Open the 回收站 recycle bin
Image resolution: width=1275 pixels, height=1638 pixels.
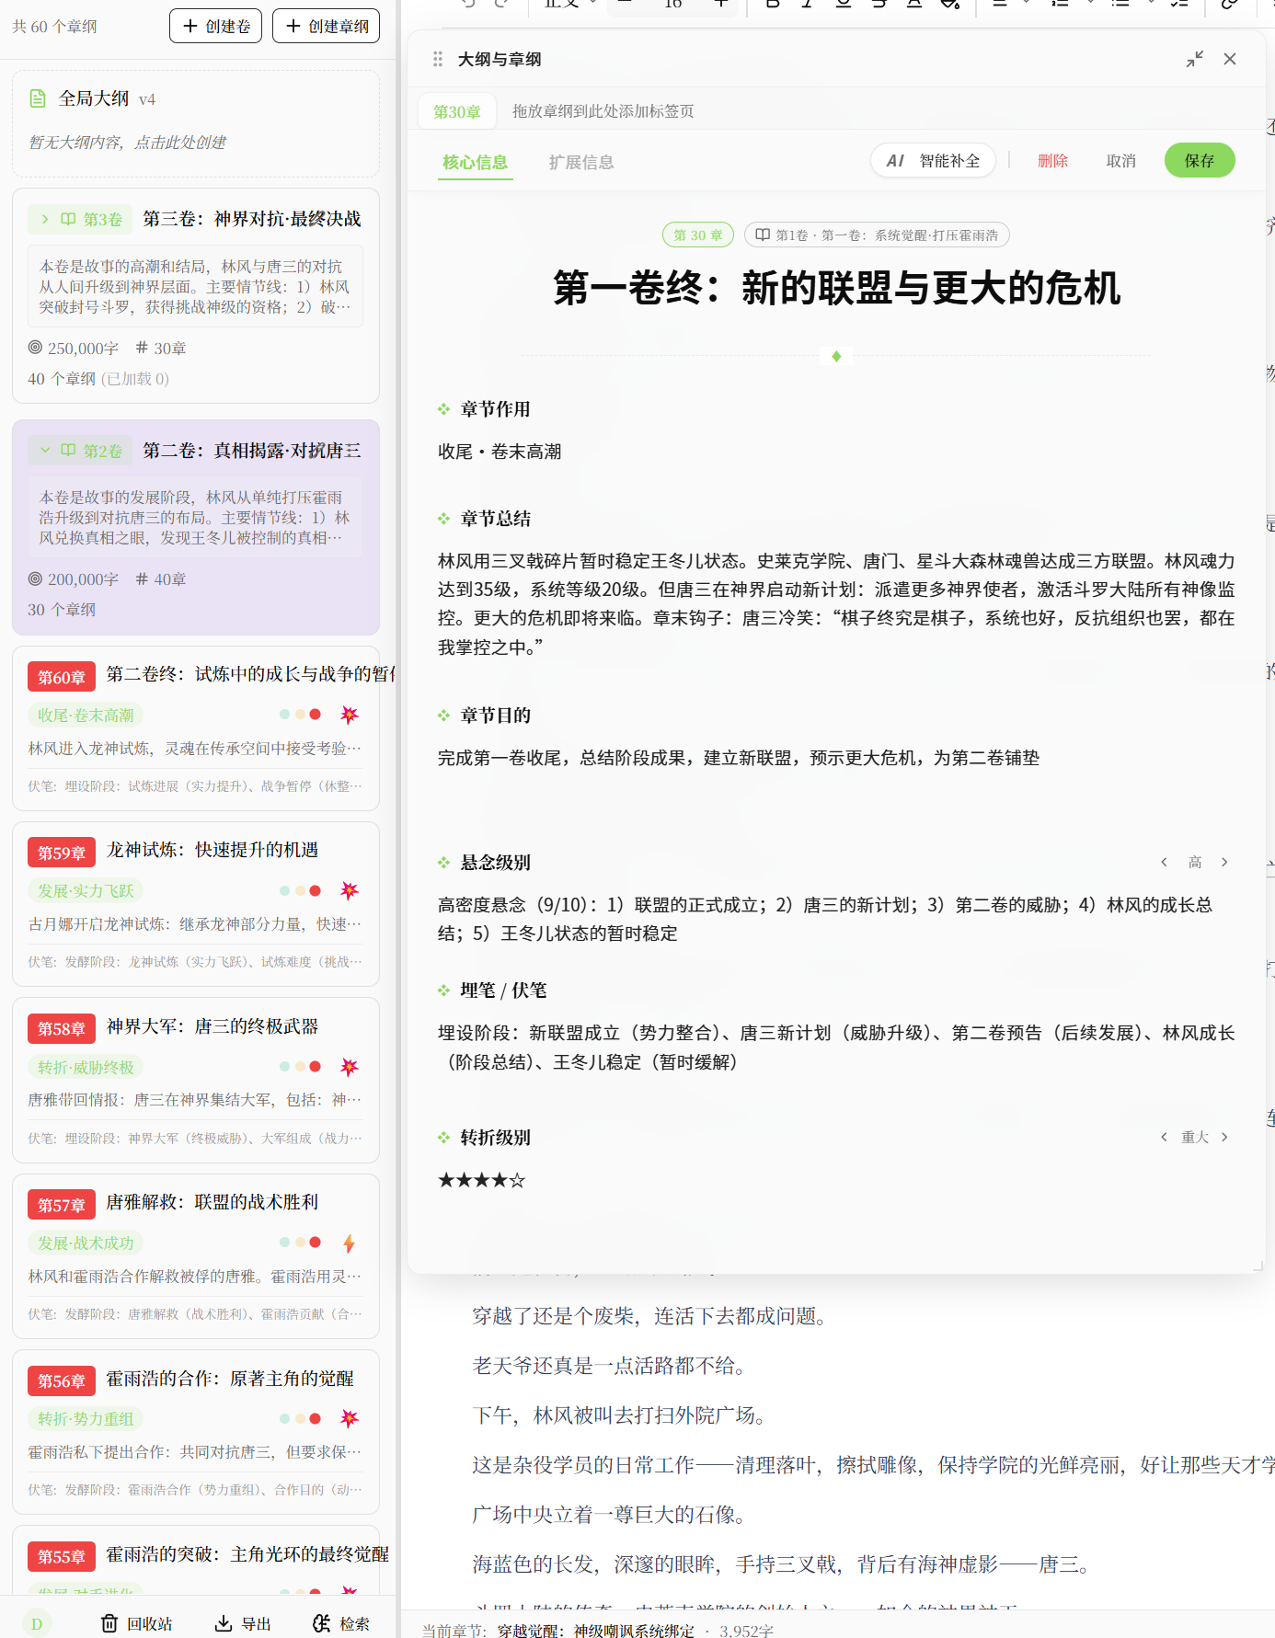point(136,1623)
